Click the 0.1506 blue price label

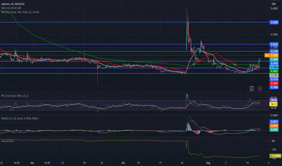pyautogui.click(x=274, y=87)
